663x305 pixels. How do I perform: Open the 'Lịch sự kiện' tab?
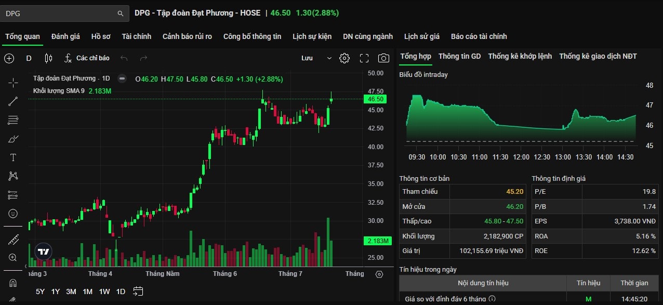pyautogui.click(x=312, y=36)
